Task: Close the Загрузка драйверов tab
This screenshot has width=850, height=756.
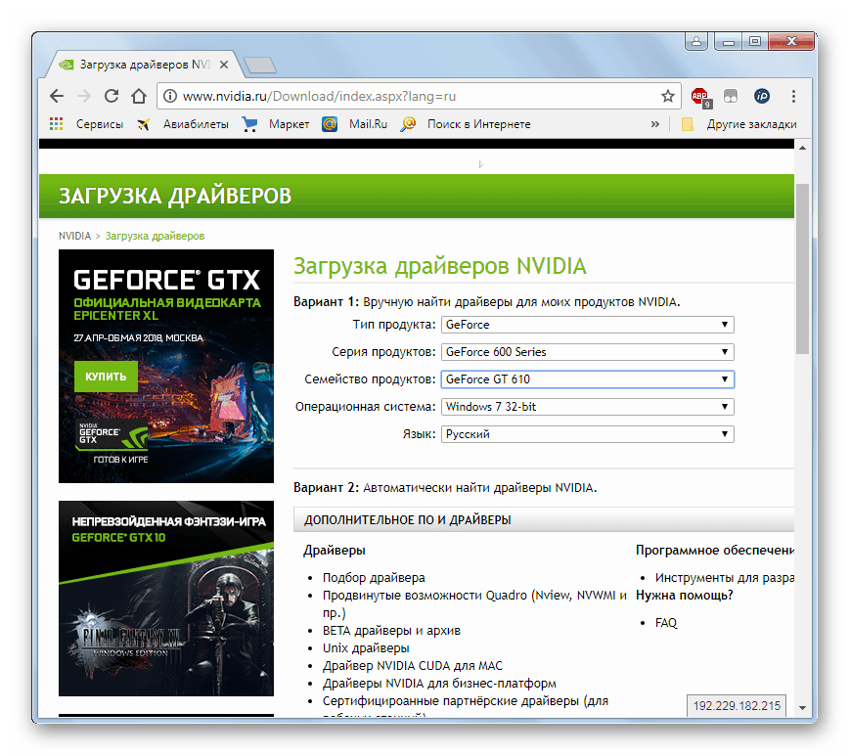Action: 224,65
